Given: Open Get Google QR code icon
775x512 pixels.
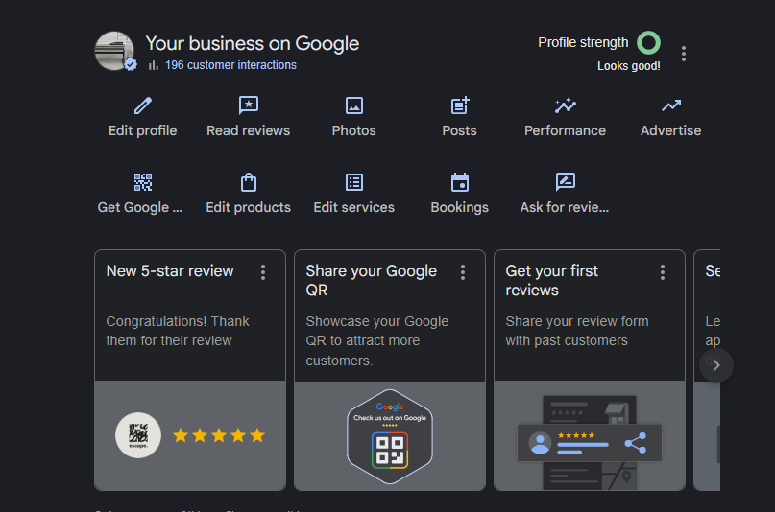Looking at the screenshot, I should [143, 182].
